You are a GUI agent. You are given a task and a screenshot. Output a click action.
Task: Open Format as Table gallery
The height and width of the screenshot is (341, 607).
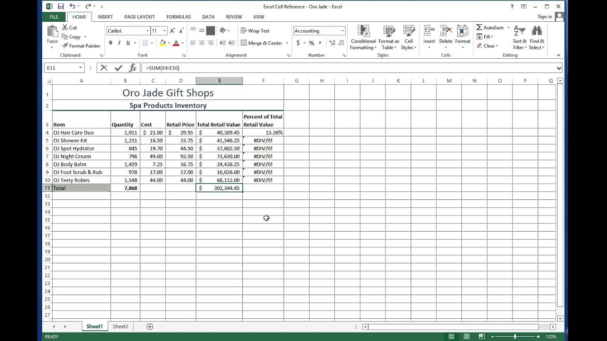click(389, 38)
